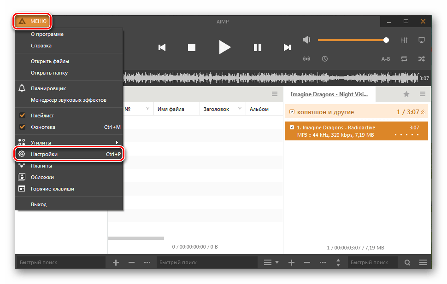Uncheck the Radioactive track checkbox
The image size is (447, 284).
tap(292, 127)
